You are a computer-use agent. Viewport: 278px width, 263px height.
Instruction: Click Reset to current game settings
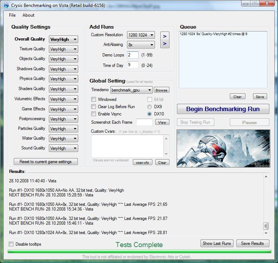click(x=46, y=162)
